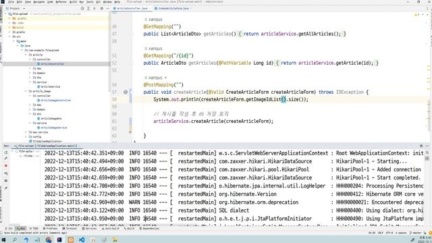This screenshot has height=243, width=432.
Task: Click the collapse all icon in Project panel
Action: click(x=94, y=9)
